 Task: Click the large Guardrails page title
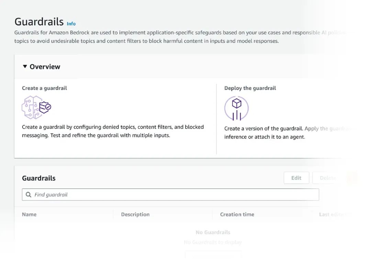point(39,22)
